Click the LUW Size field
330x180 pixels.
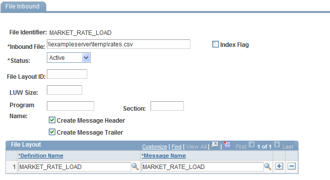tap(64, 90)
